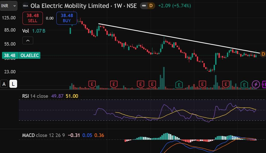Click the green E earnings marker beside lightning icon
Screen dimensions: 266x153
tap(244, 84)
